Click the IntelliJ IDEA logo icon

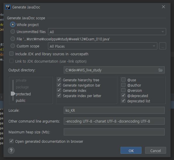tap(8, 7)
